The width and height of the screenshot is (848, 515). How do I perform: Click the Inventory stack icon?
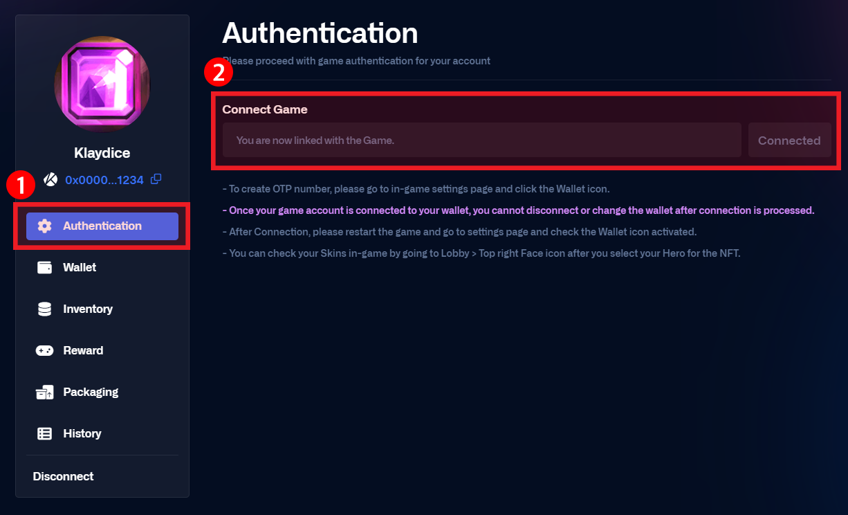[x=45, y=309]
